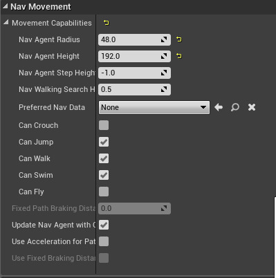Browse to Preferred Nav Data asset
This screenshot has width=276, height=278.
(235, 107)
